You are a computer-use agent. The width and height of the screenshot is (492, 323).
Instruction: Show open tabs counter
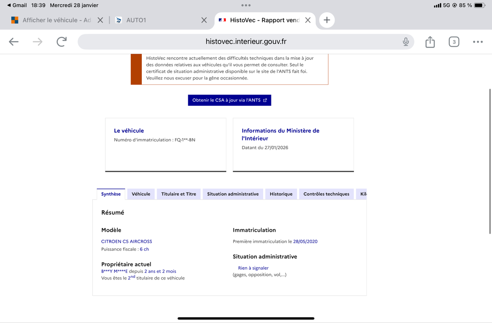pyautogui.click(x=454, y=41)
